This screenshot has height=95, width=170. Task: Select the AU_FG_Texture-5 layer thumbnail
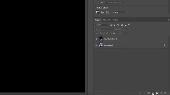[x=101, y=39]
